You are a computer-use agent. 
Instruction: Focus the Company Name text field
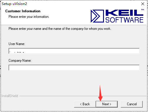tap(74, 68)
